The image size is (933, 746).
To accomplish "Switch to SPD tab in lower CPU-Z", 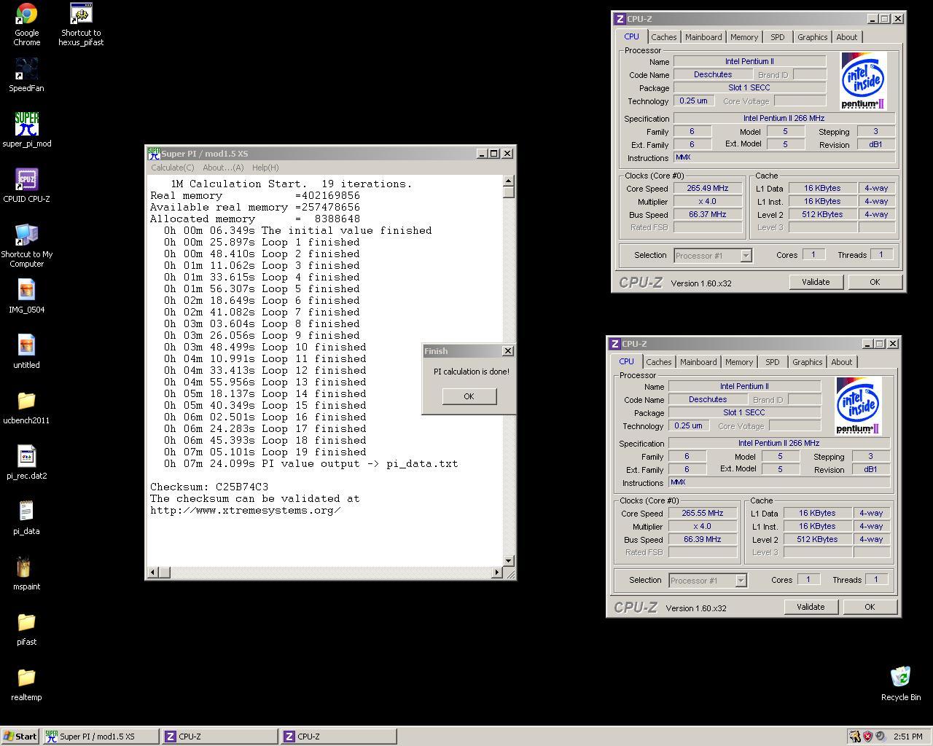I will tap(773, 362).
